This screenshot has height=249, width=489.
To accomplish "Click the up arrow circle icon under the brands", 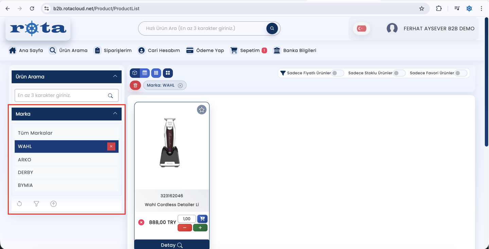I will [53, 204].
